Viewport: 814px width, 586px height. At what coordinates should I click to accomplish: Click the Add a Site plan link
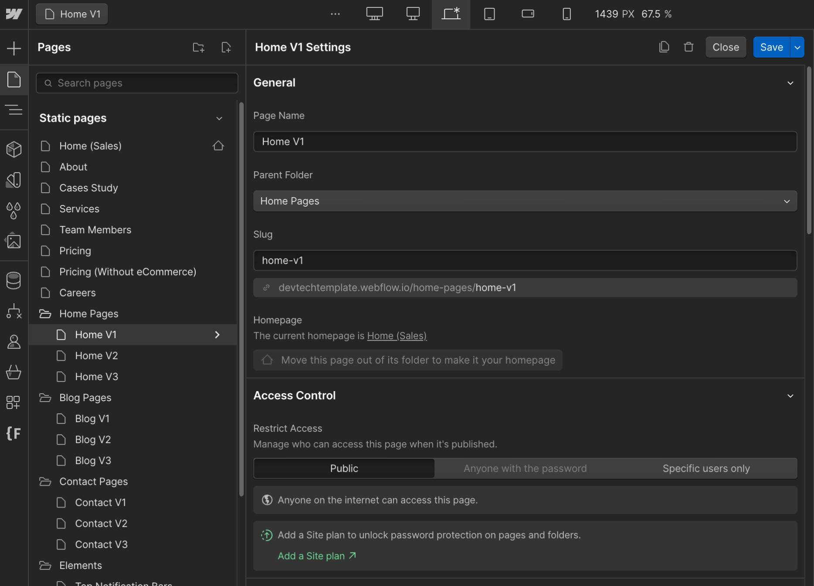pos(312,555)
